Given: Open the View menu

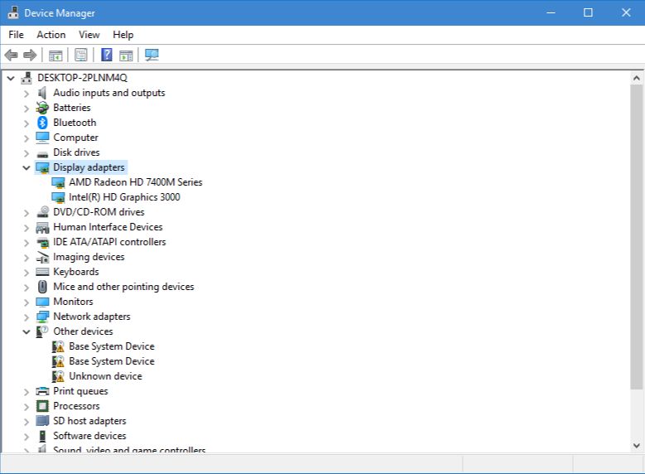Looking at the screenshot, I should (x=89, y=35).
